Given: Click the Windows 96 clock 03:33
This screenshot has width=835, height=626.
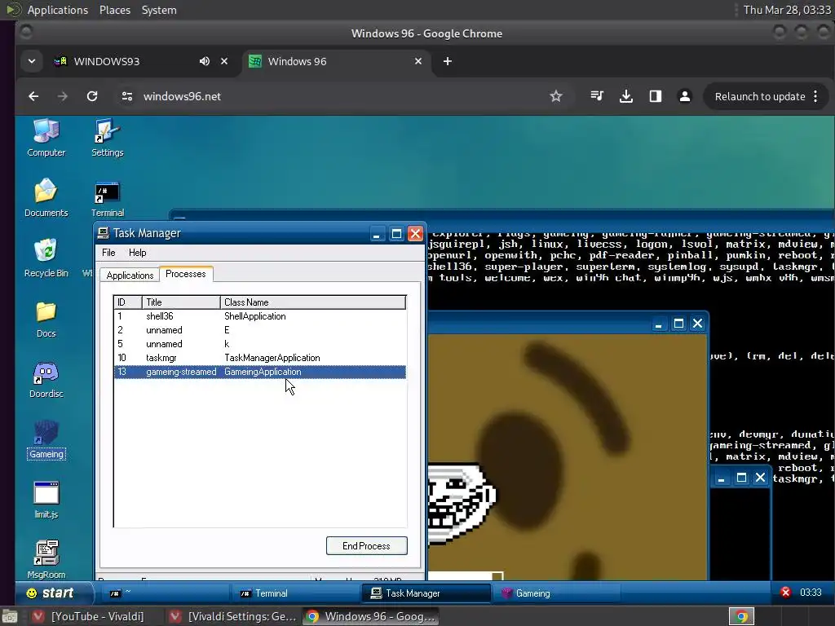Looking at the screenshot, I should point(811,593).
